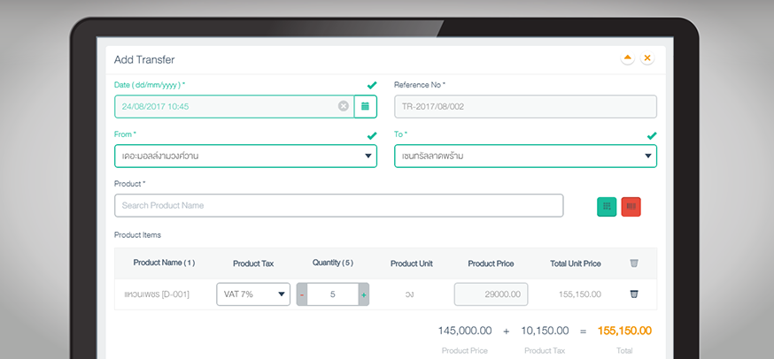Delete the D-001 product row
Viewport: 774px width, 359px height.
(633, 294)
